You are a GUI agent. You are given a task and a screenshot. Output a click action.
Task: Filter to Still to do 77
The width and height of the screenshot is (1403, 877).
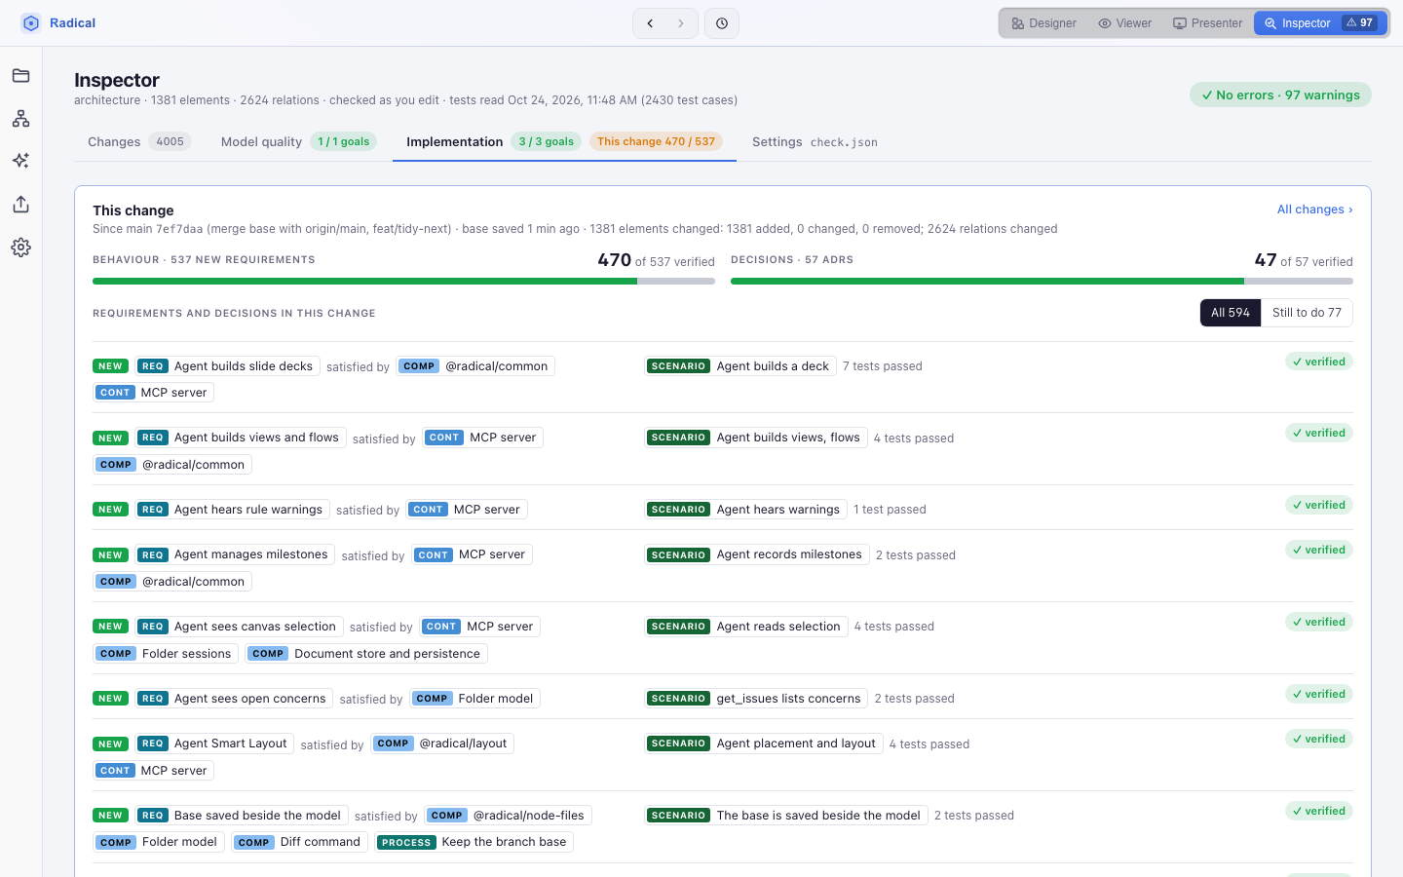(x=1307, y=313)
